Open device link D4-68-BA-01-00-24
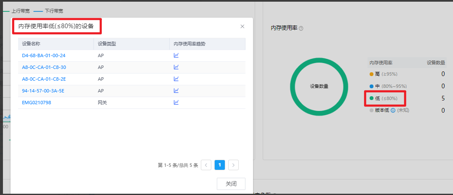 point(43,55)
